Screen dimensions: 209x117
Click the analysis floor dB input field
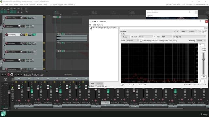141,84
